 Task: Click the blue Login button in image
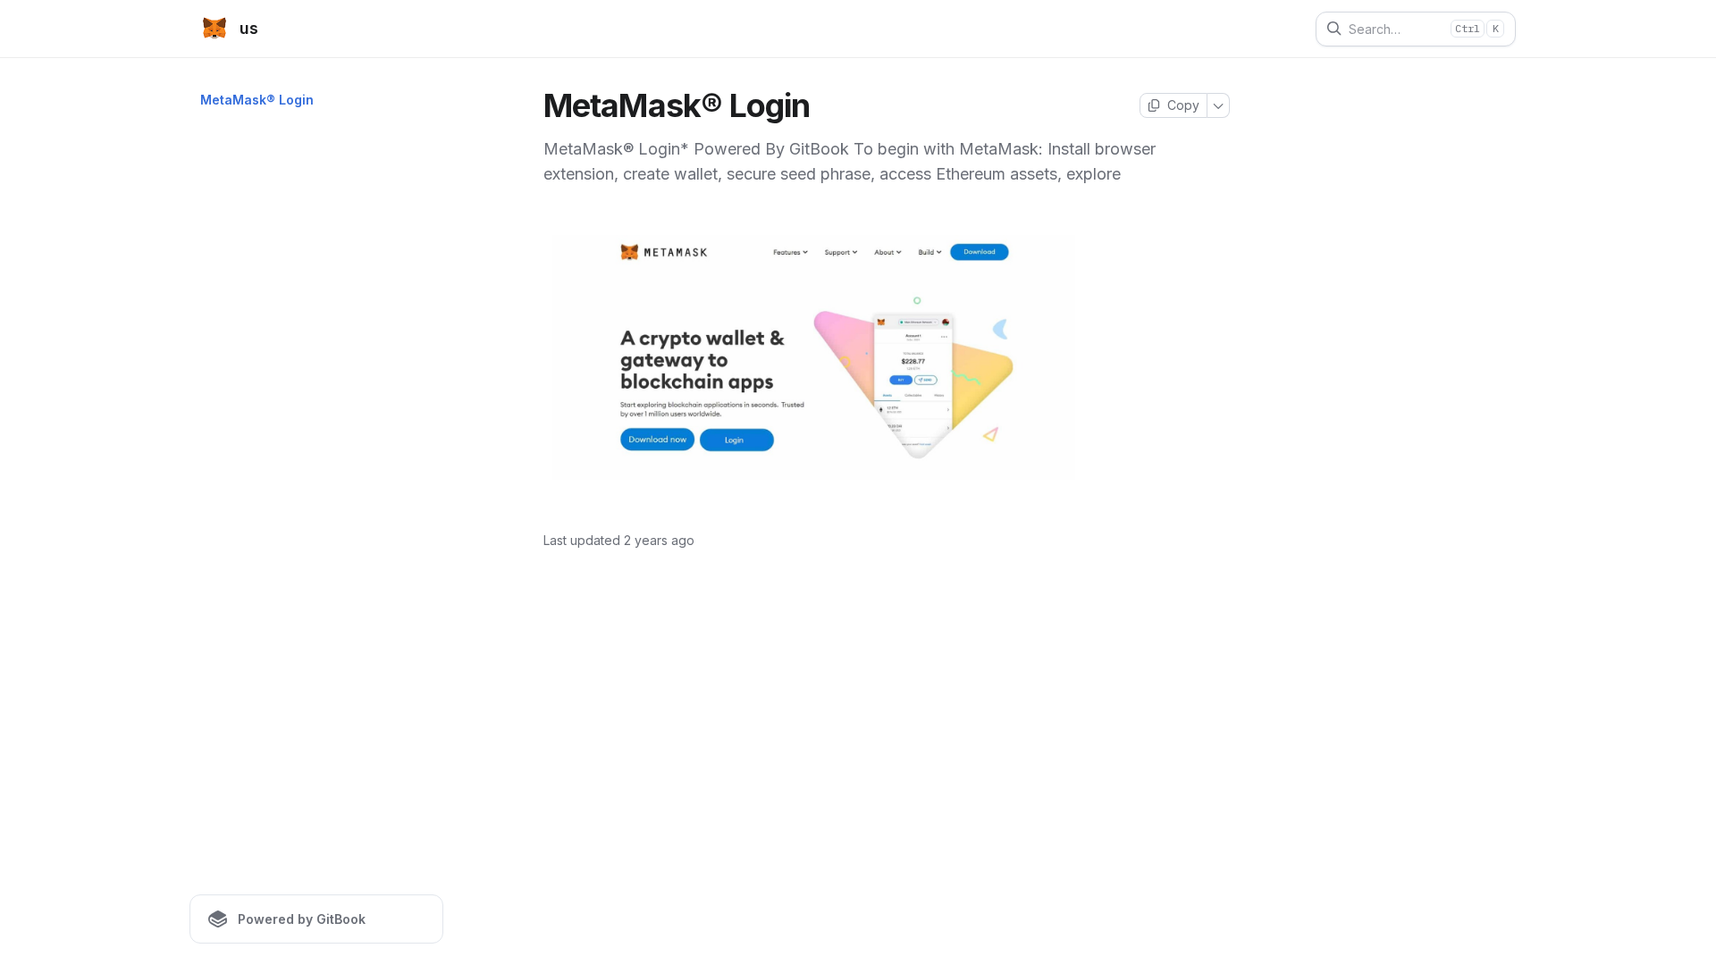pos(736,440)
